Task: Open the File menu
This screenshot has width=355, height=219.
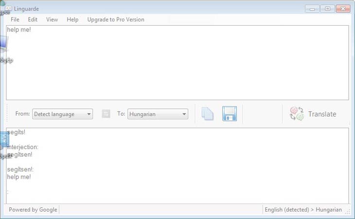Action: coord(15,19)
